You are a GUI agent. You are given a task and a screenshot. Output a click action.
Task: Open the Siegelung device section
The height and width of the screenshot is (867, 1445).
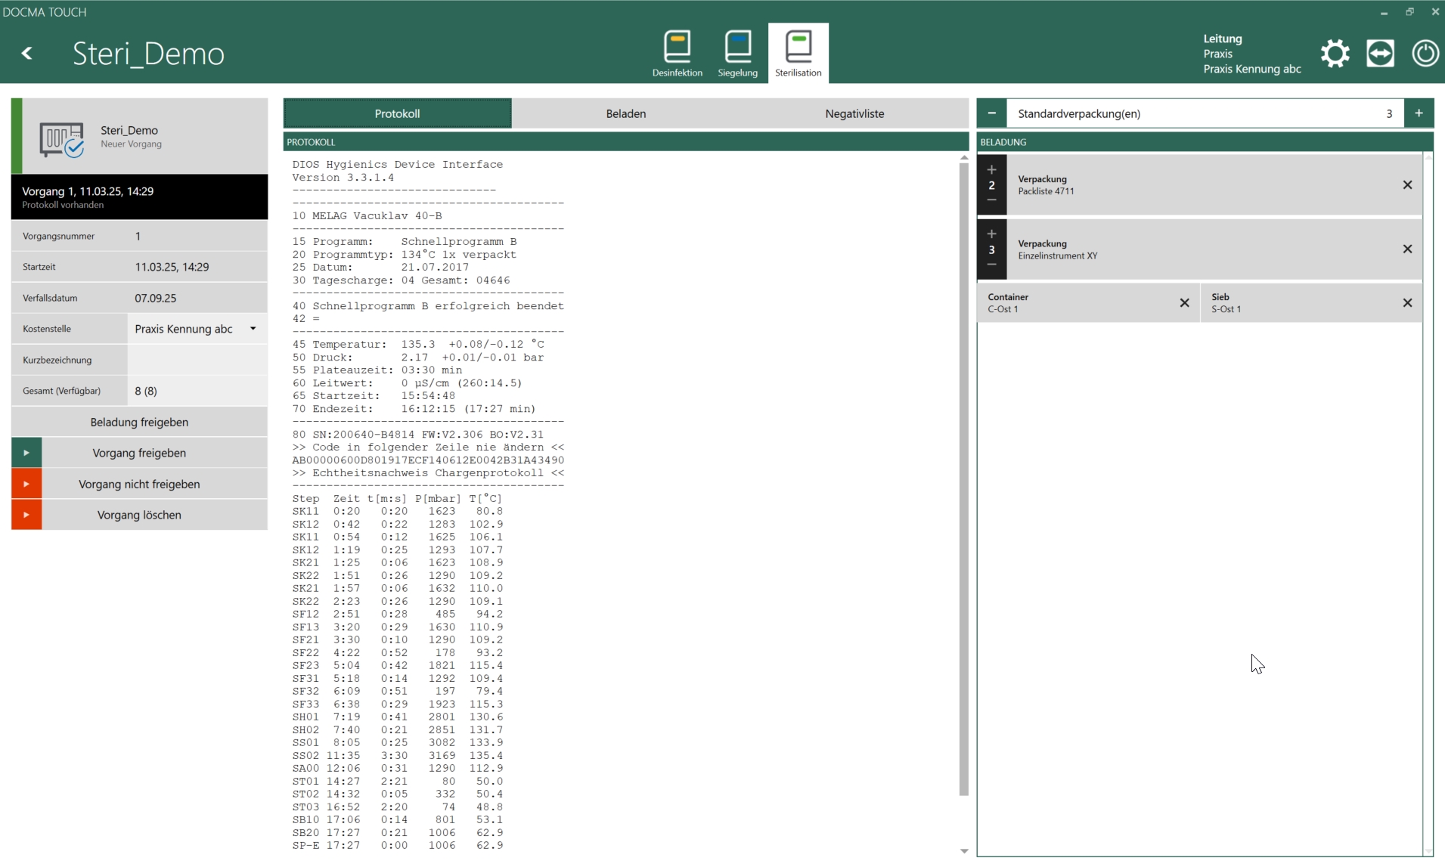737,53
